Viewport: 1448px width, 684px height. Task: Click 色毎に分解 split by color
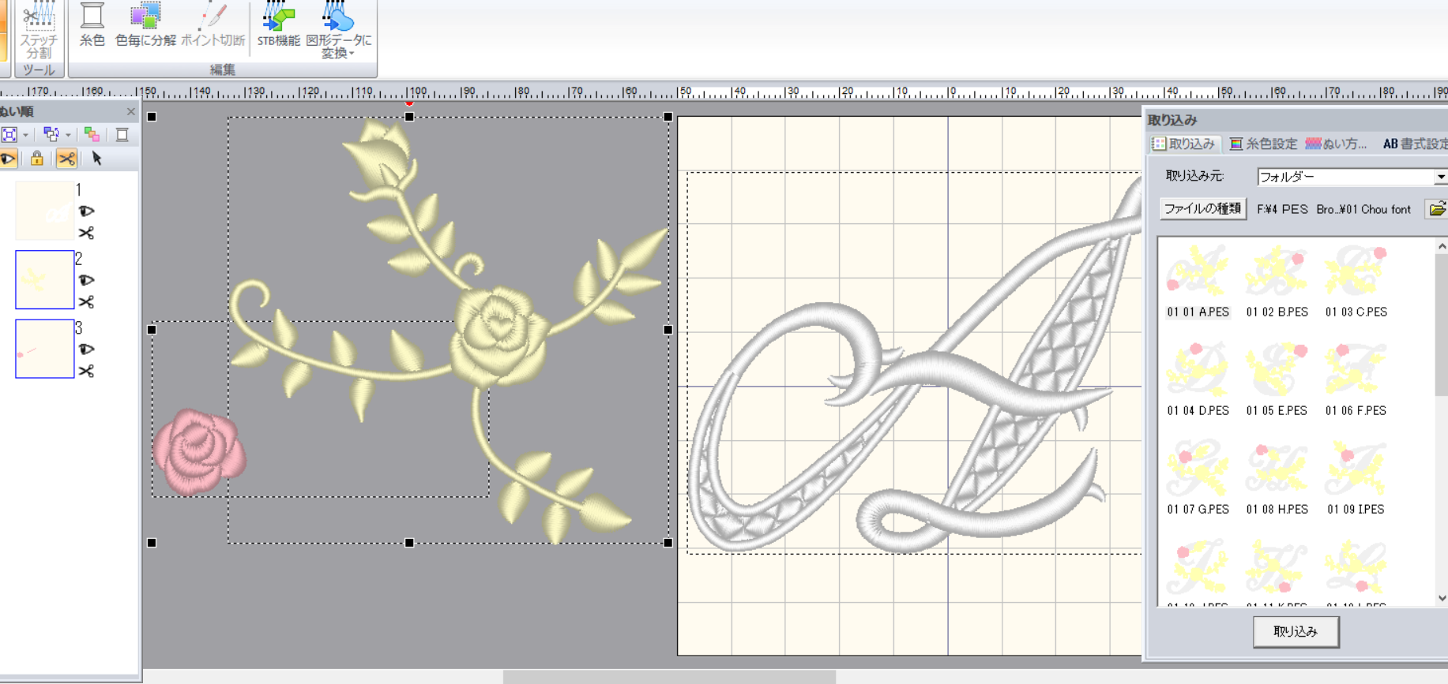pyautogui.click(x=145, y=25)
